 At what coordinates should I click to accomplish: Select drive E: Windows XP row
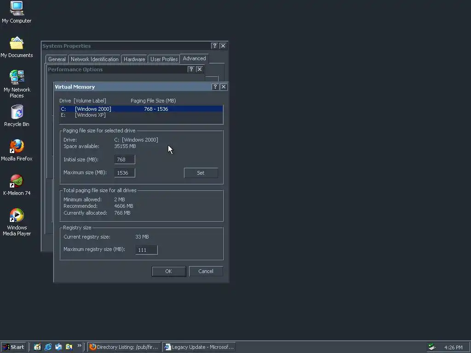(x=141, y=115)
